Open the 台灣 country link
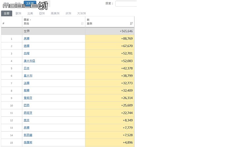Screen dimensions: 237x147 pyautogui.click(x=27, y=53)
